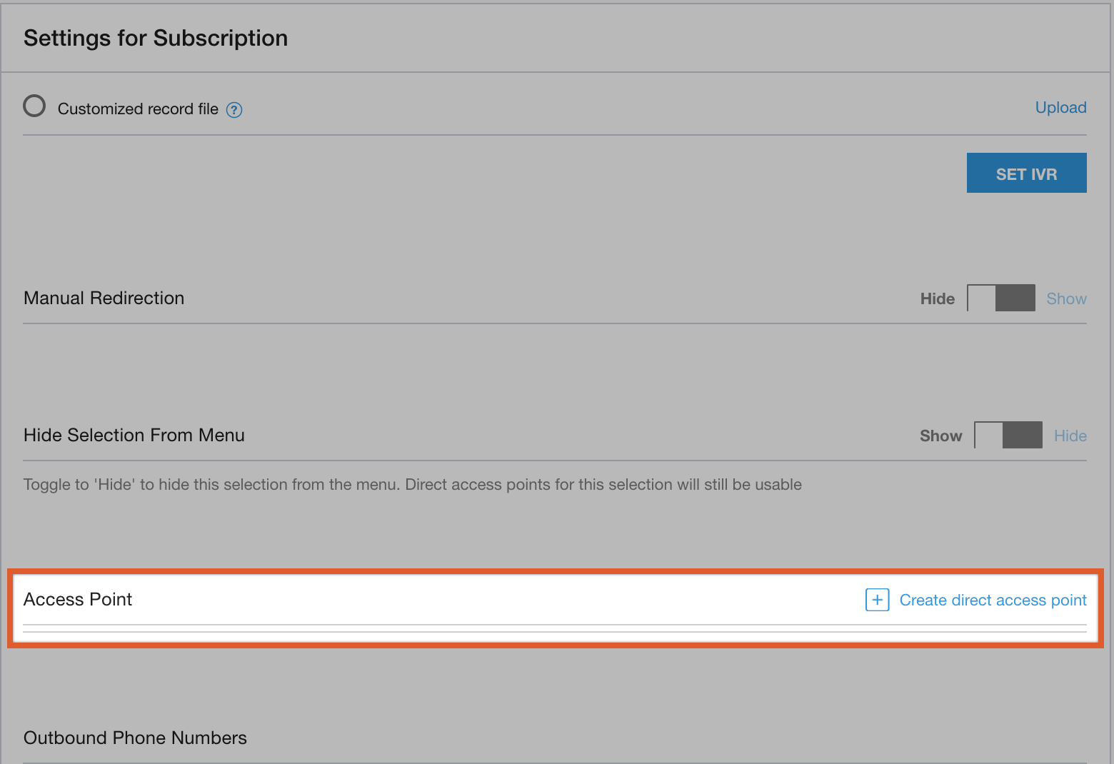Click the Upload link
Viewport: 1114px width, 764px height.
pyautogui.click(x=1060, y=108)
